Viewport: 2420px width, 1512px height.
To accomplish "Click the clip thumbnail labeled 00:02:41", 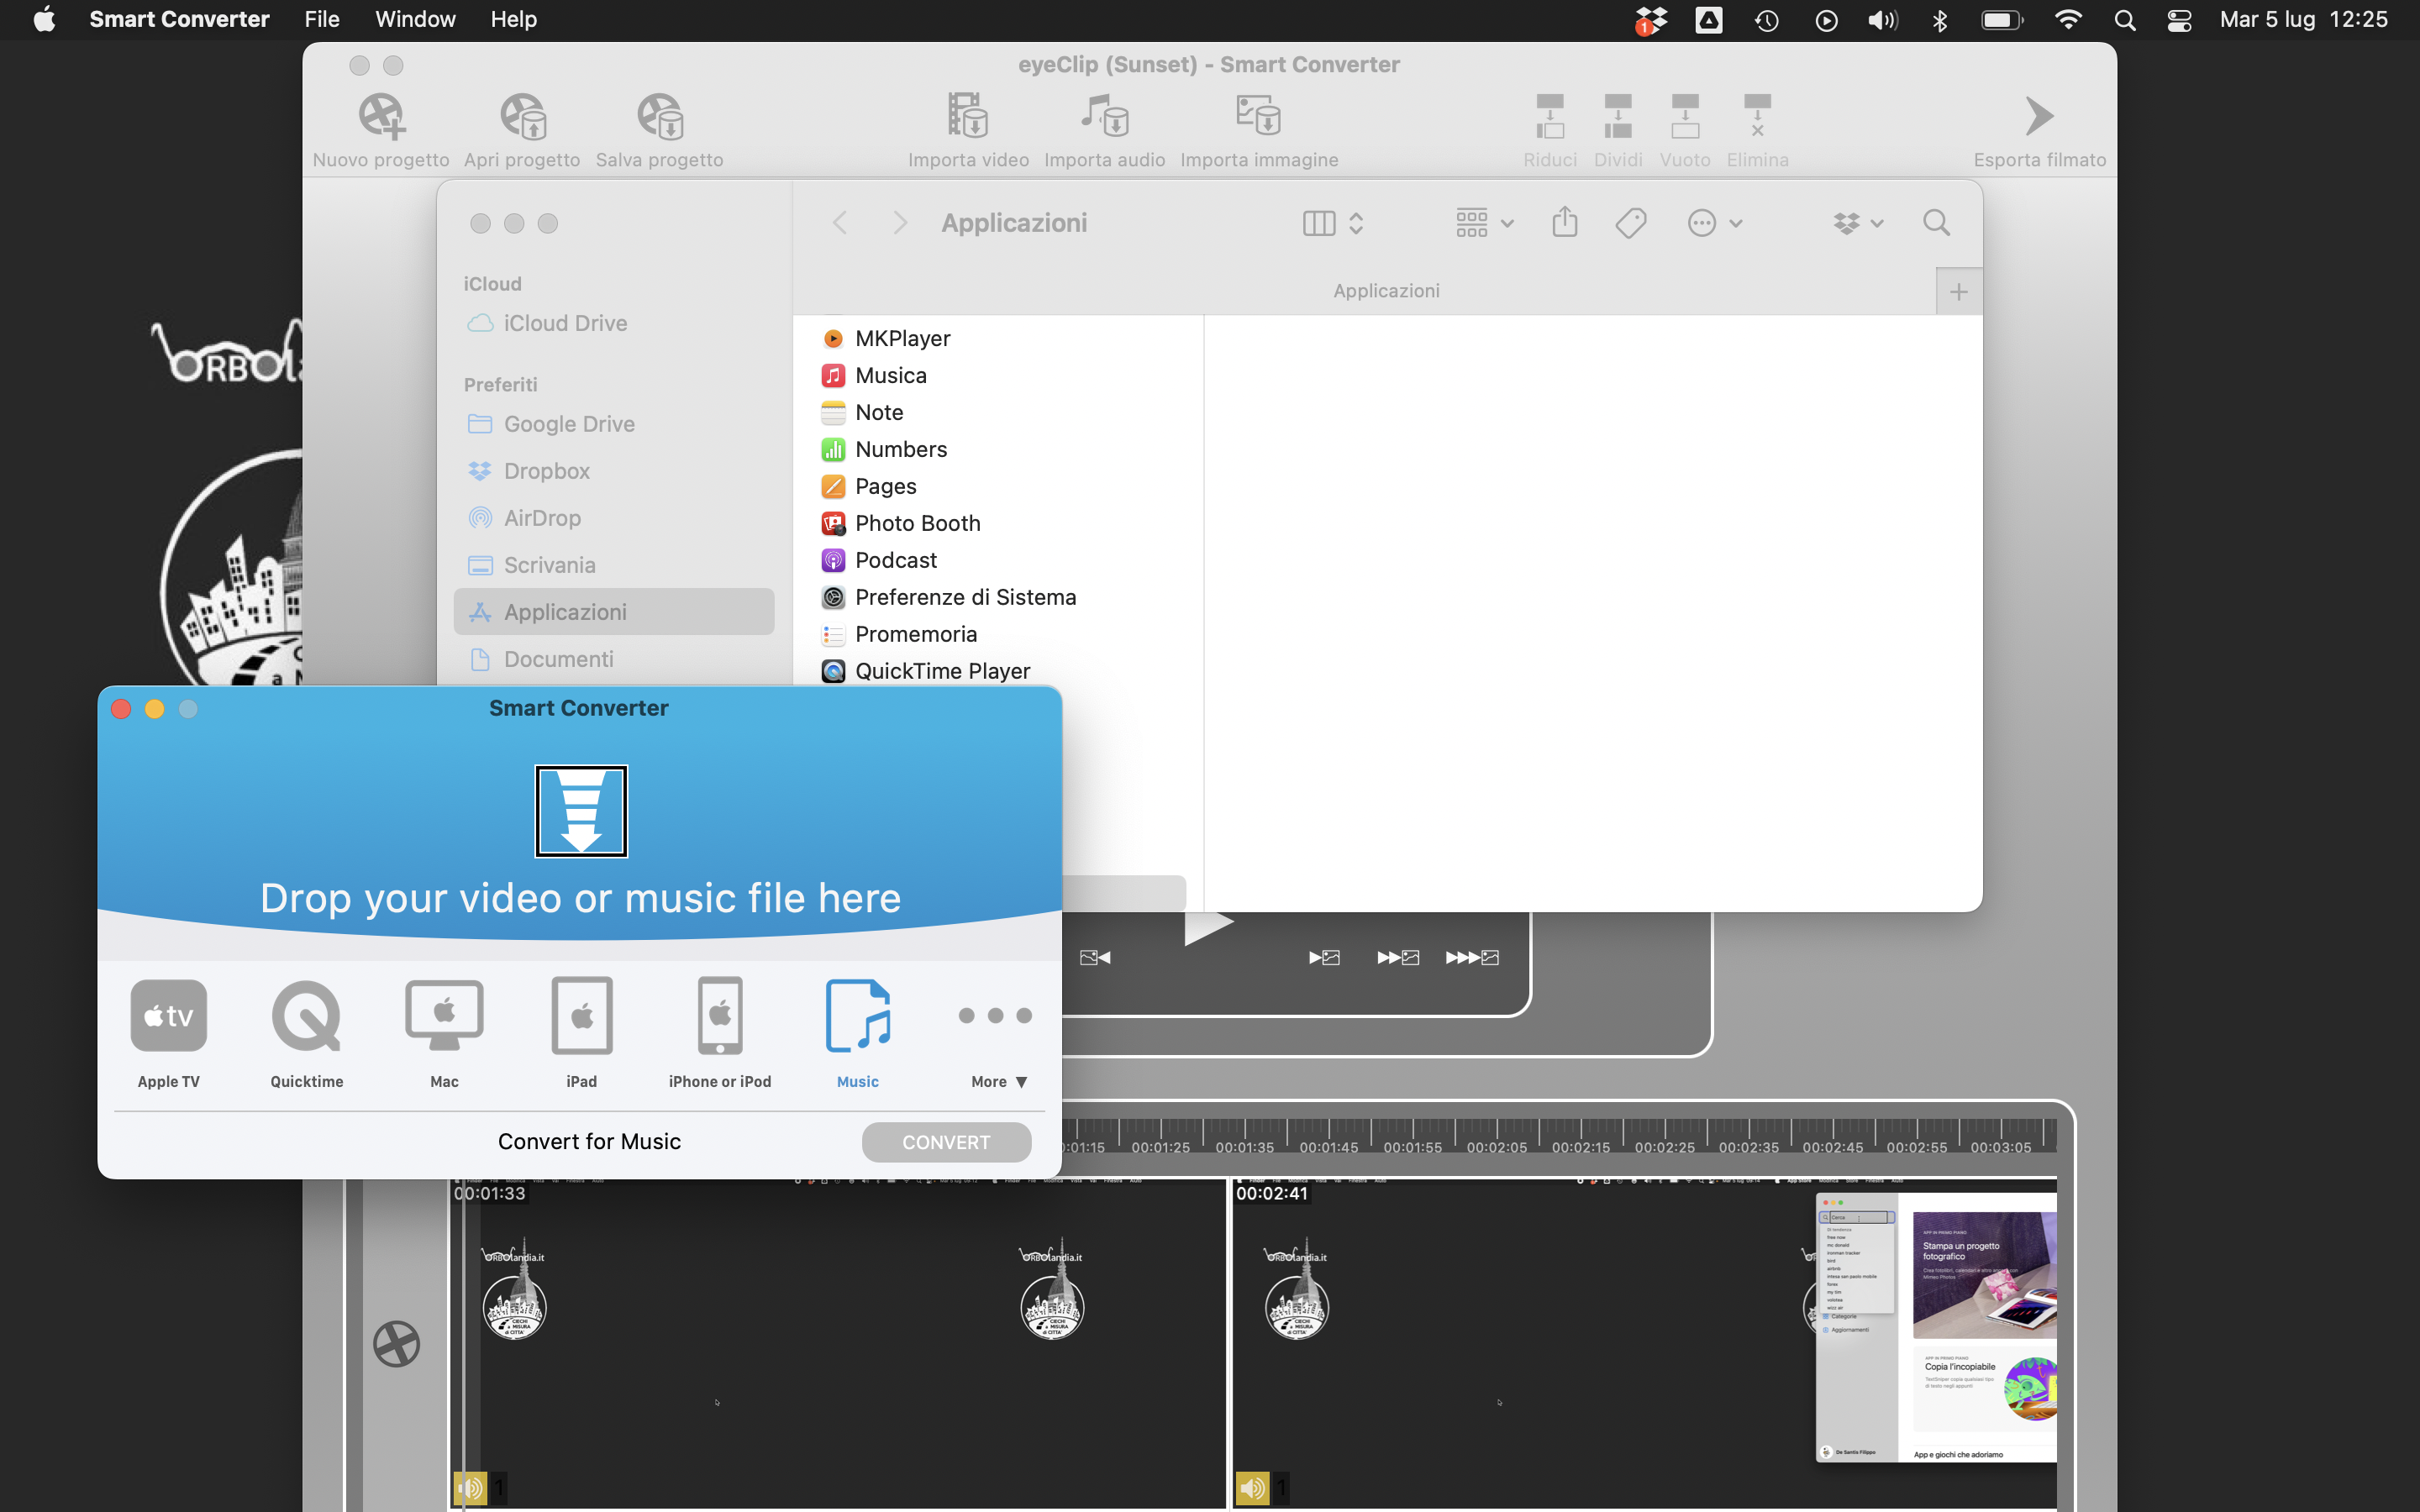I will [x=1644, y=1342].
